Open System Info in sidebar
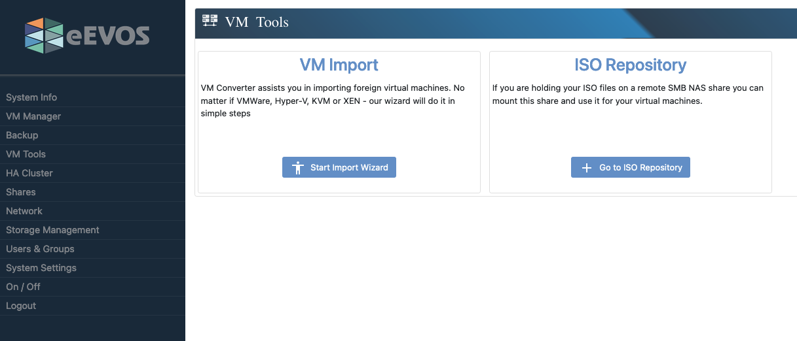797x341 pixels. pyautogui.click(x=31, y=97)
